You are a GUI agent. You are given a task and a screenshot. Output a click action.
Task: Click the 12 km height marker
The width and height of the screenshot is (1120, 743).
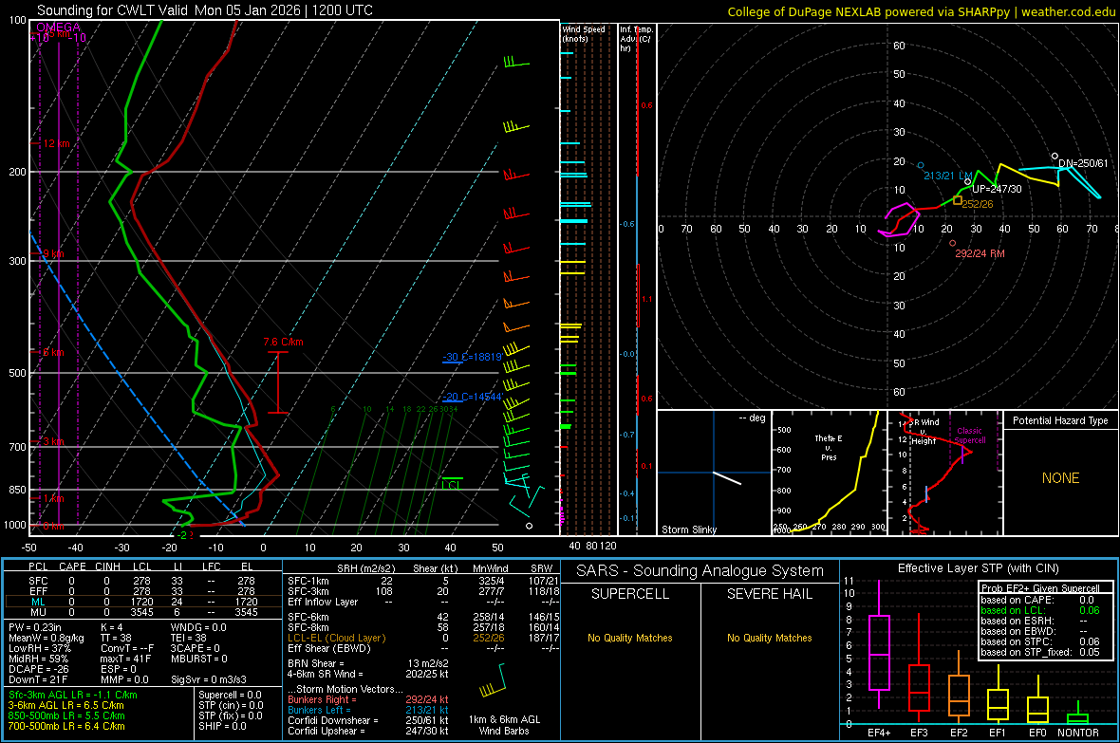pyautogui.click(x=56, y=143)
